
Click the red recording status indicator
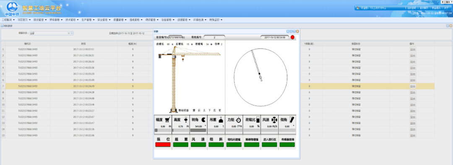point(292,37)
